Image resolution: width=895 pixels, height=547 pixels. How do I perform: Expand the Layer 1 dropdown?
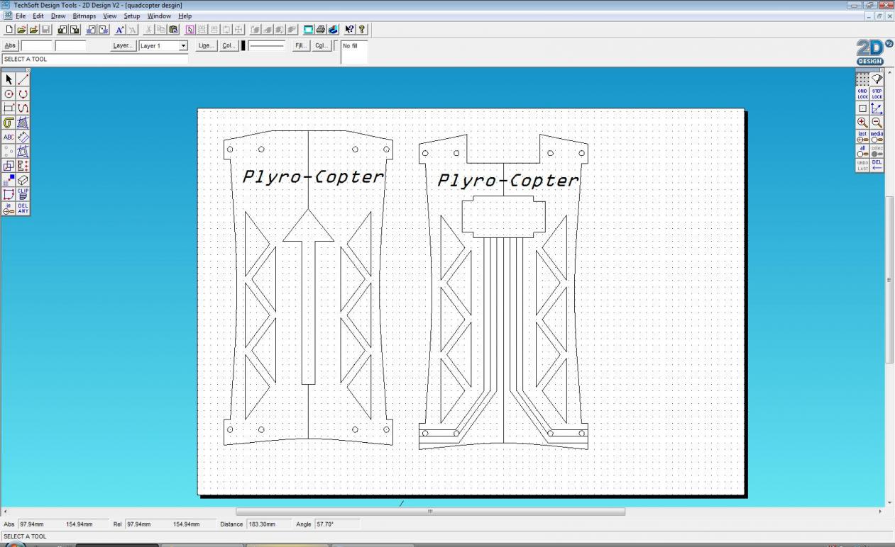[x=183, y=45]
